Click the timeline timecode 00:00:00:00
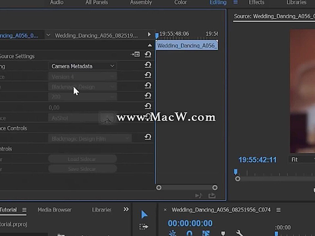The width and height of the screenshot is (315, 236). click(x=190, y=223)
